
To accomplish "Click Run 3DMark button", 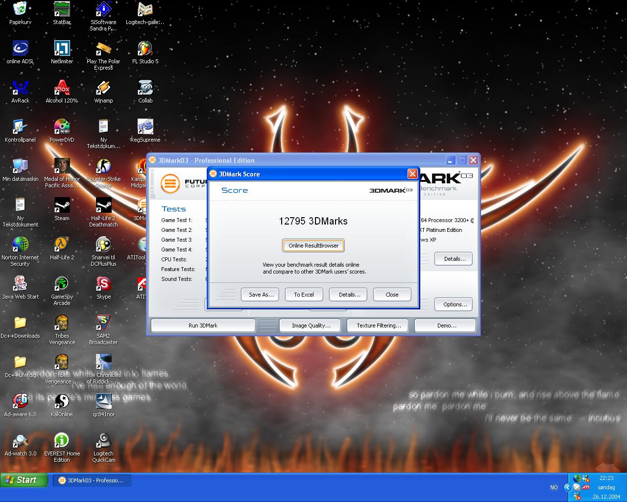I will (203, 326).
